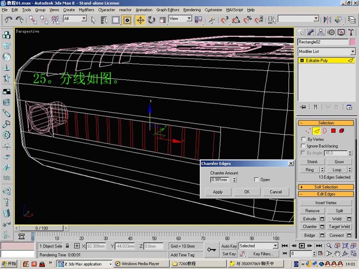Open the Utilities hammer panel tab
Image resolution: width=359 pixels, height=269 pixels.
coord(351,32)
